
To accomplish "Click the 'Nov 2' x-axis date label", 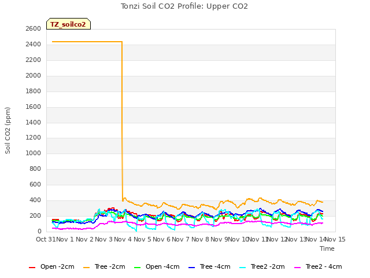I will 84,239.
